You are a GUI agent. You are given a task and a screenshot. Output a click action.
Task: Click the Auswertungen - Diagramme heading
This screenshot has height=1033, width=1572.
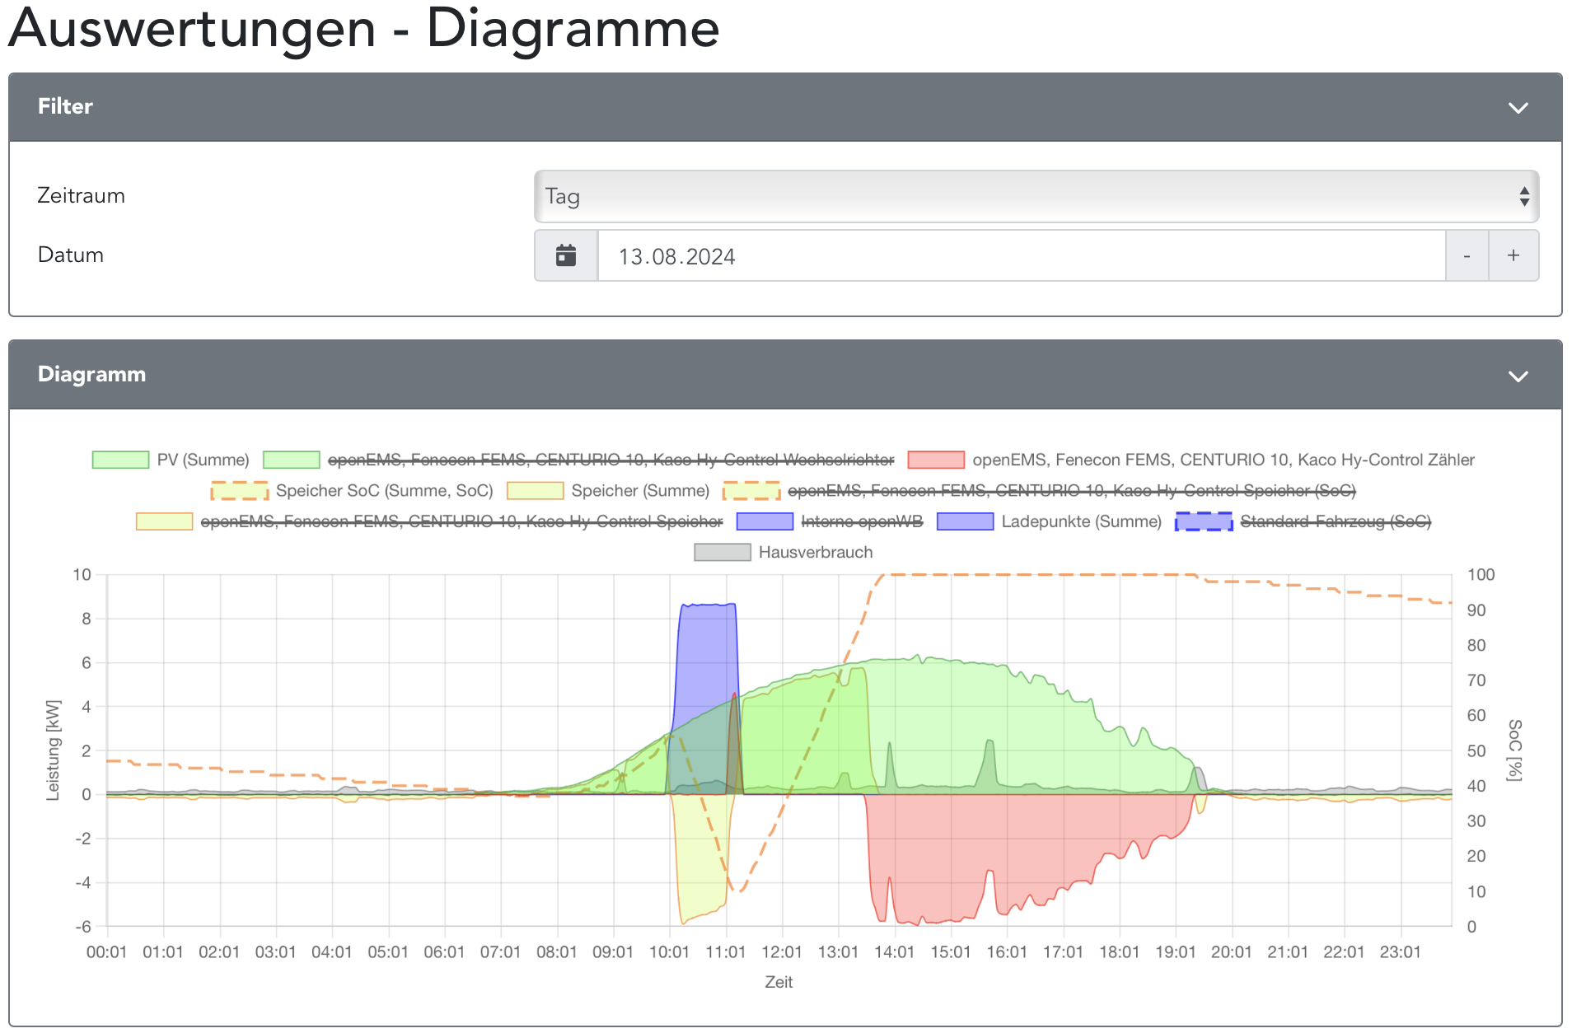(x=364, y=28)
